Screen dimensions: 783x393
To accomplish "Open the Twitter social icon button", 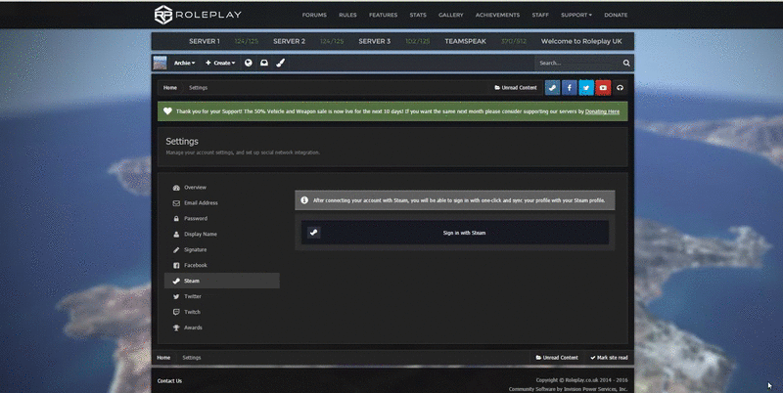I will [586, 88].
